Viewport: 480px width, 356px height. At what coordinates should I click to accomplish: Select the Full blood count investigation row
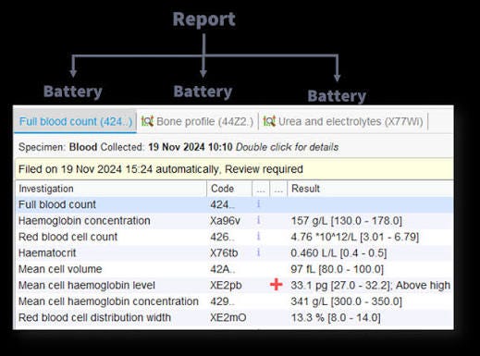tap(234, 204)
